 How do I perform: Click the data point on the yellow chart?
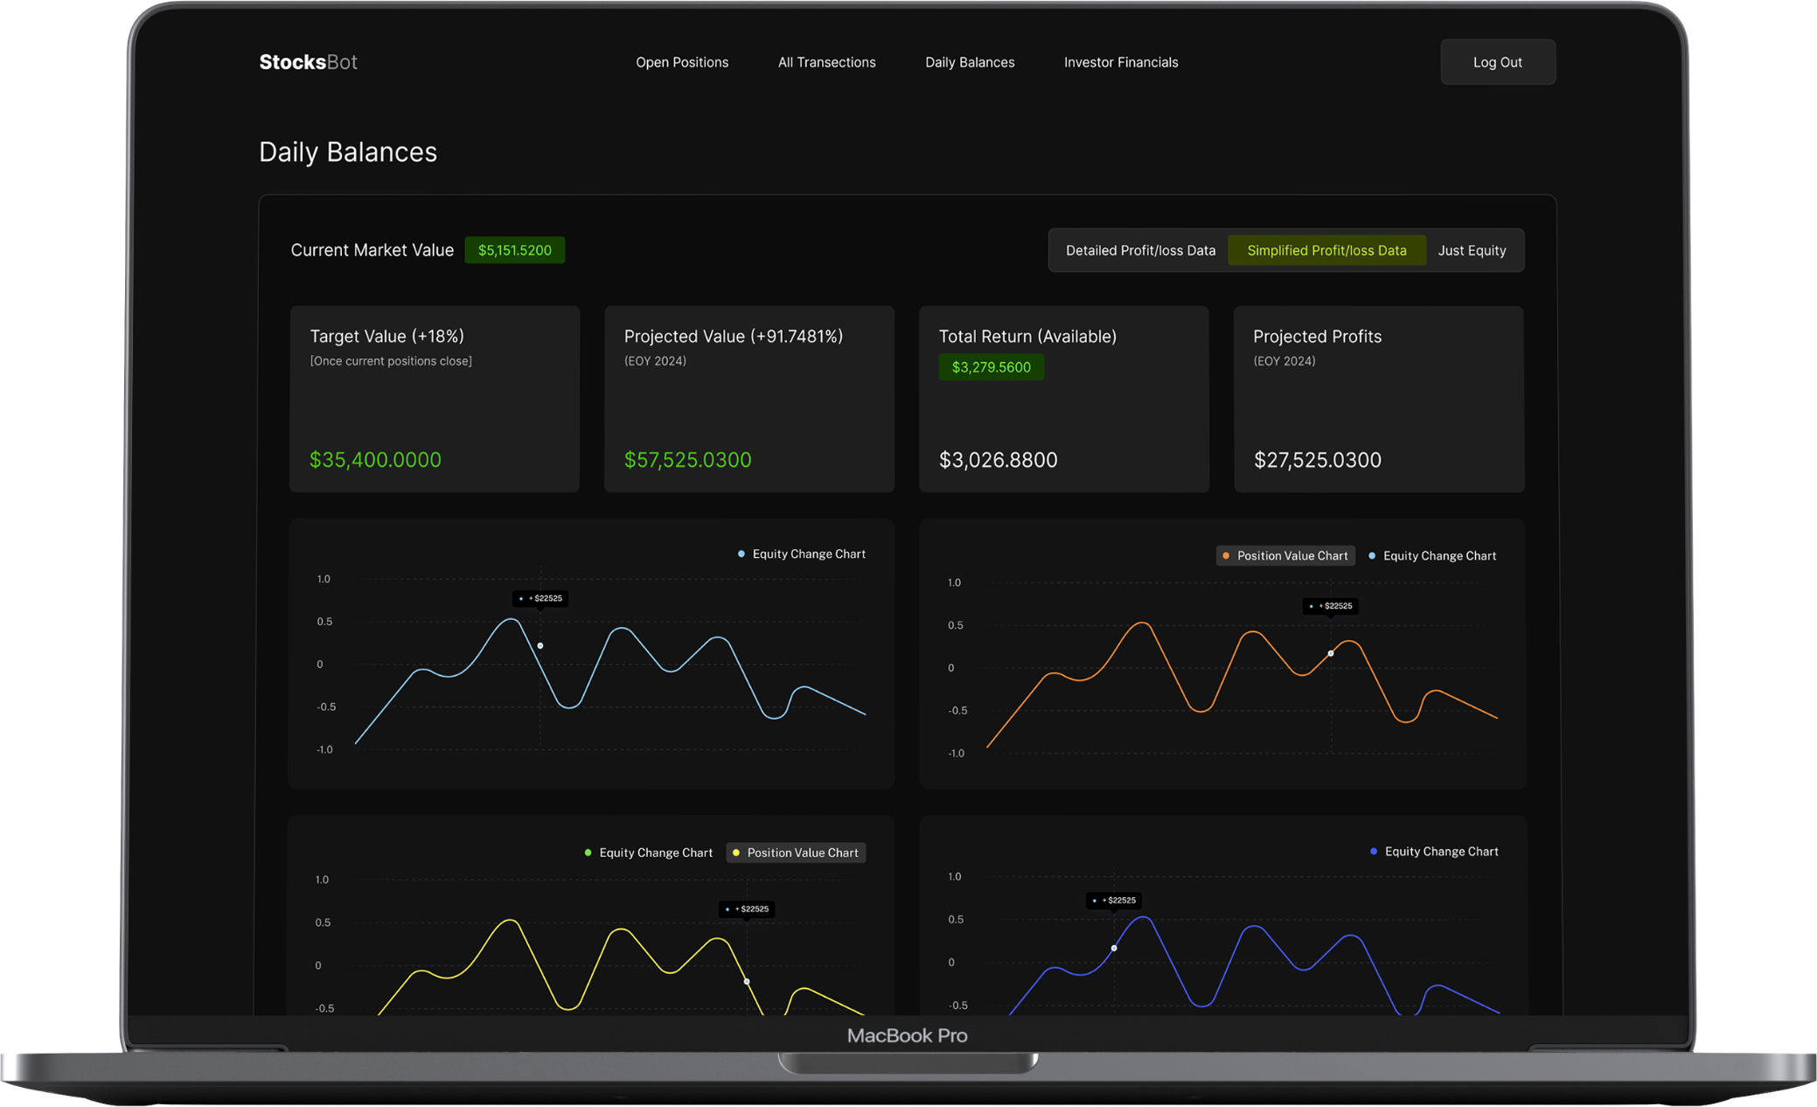pos(747,981)
